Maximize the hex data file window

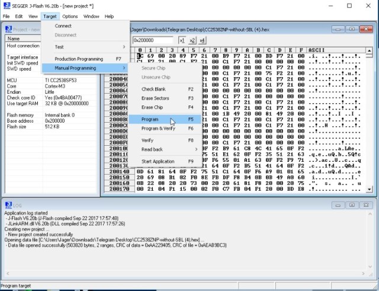(x=352, y=29)
